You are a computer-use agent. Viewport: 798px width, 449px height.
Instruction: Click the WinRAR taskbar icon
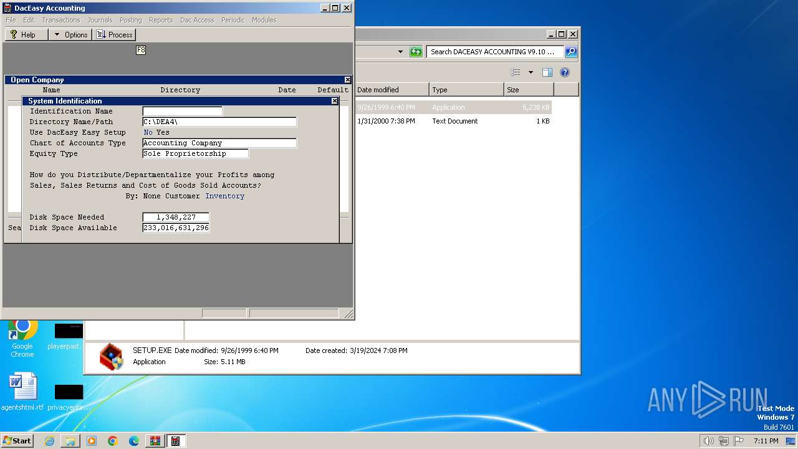[x=155, y=441]
